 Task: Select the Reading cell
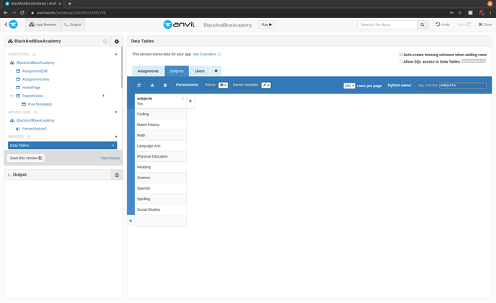click(161, 167)
